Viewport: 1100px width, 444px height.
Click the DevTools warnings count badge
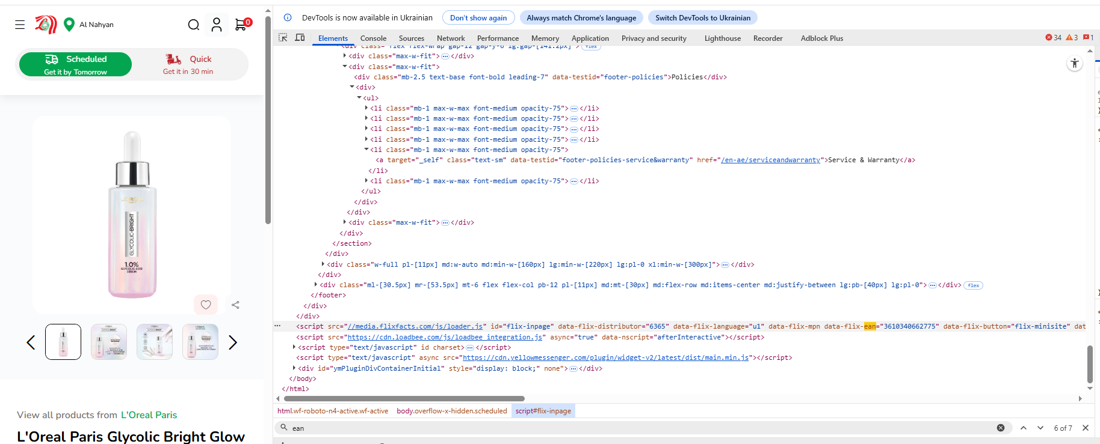[1072, 37]
